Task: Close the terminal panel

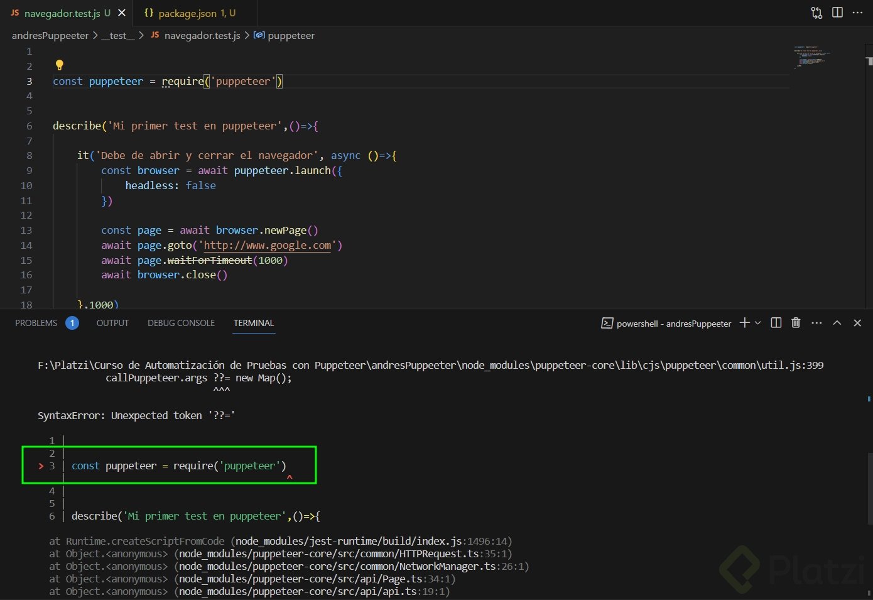Action: click(x=857, y=323)
